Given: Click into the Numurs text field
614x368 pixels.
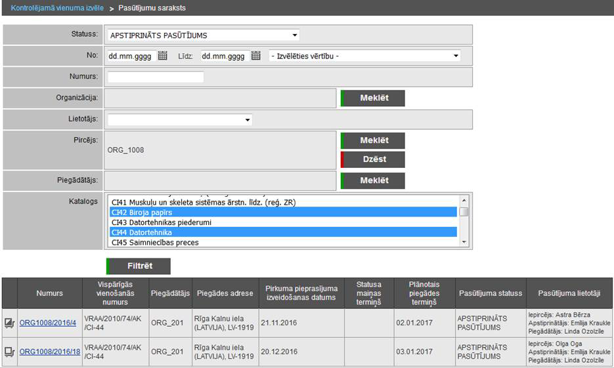Looking at the screenshot, I should coord(156,77).
